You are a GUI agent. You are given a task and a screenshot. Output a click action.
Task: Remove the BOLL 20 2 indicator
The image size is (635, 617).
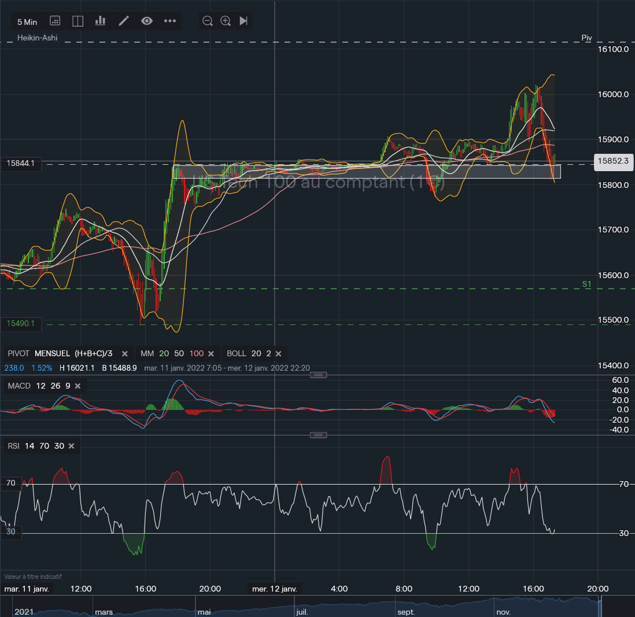click(x=279, y=354)
